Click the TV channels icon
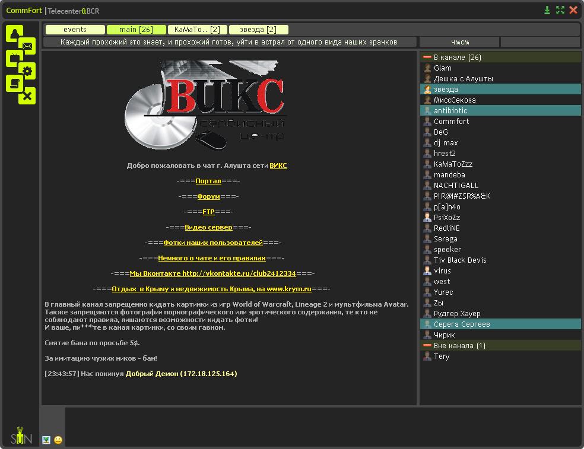Screen dimensions: 584x449 [14, 58]
